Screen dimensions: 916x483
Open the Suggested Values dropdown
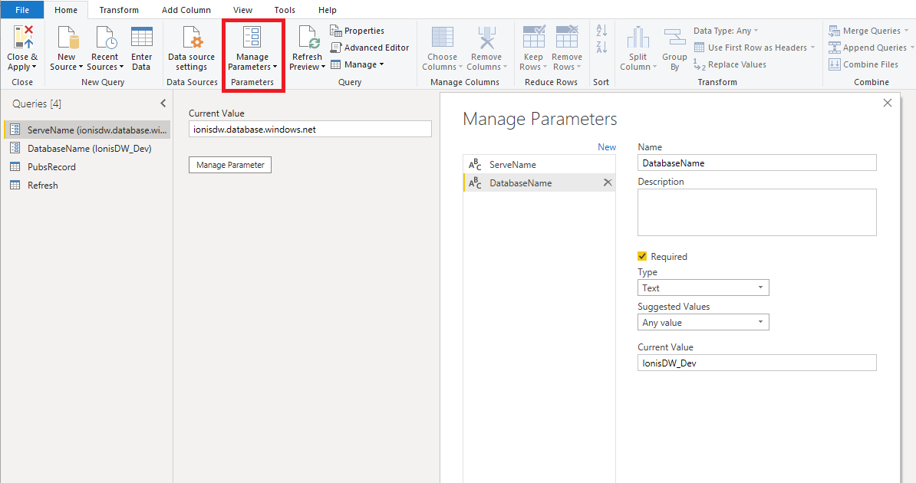click(702, 322)
